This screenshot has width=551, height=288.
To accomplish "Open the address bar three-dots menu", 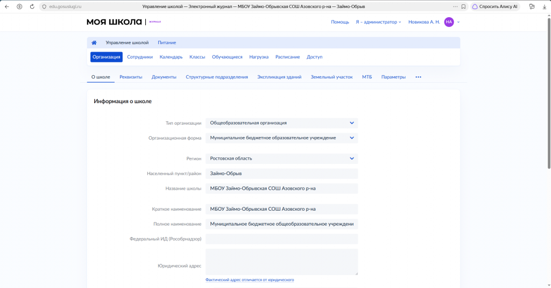I will pos(455,6).
